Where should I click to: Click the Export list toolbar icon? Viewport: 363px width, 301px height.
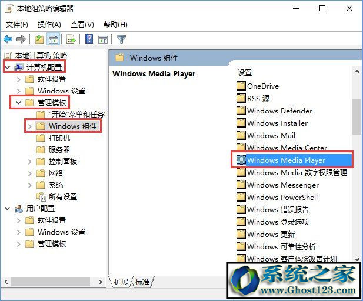[71, 39]
